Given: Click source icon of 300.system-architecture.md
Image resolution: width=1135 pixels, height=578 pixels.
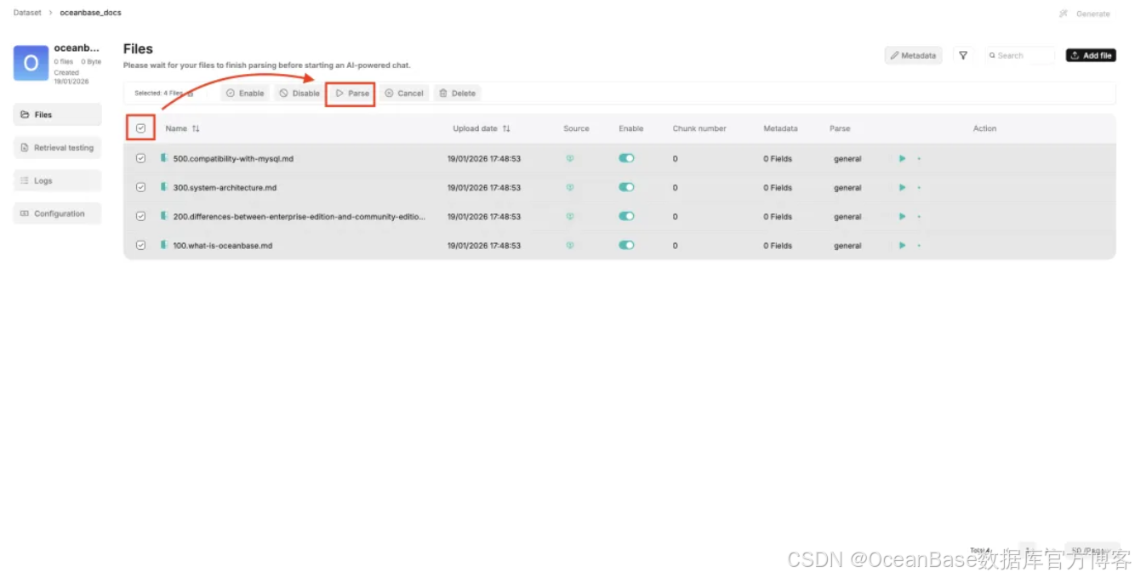Looking at the screenshot, I should 570,187.
